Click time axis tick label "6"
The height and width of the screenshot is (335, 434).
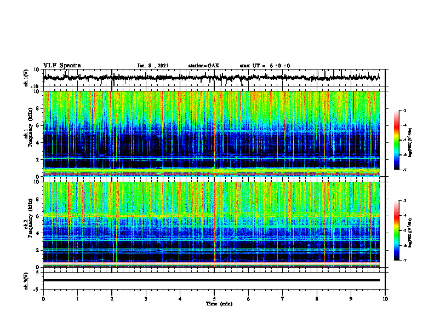[x=249, y=299]
